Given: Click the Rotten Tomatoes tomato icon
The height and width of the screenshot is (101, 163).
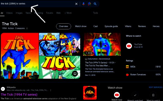Looking at the screenshot, I should click(127, 75).
